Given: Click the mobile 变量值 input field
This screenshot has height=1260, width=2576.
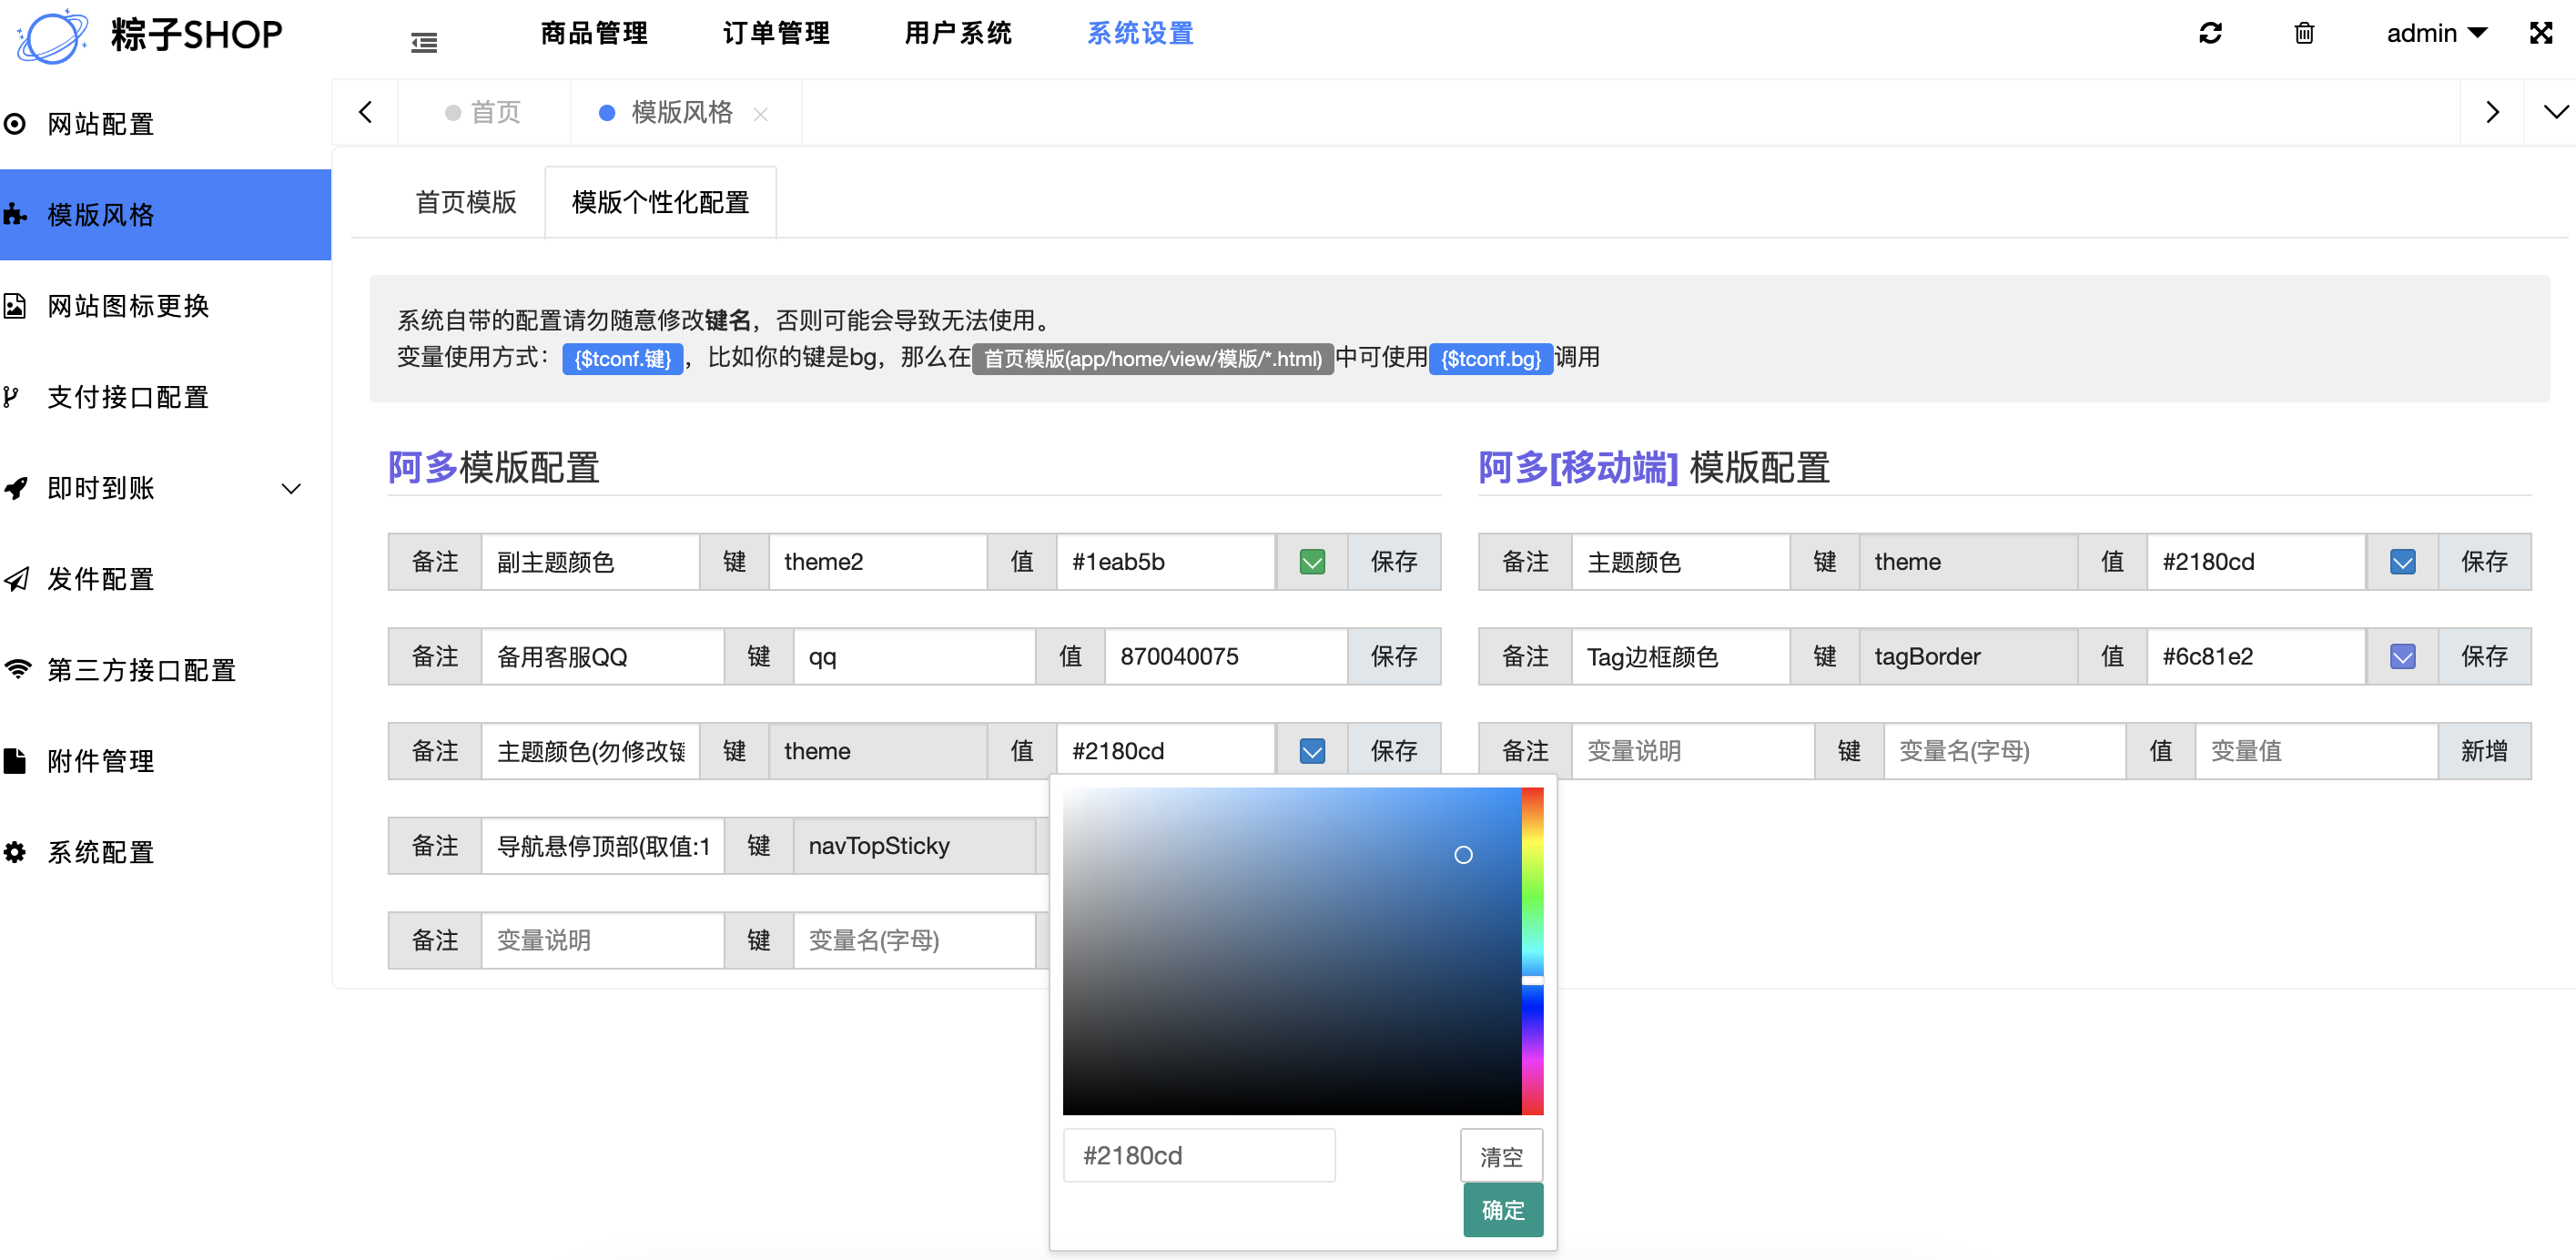Looking at the screenshot, I should tap(2316, 751).
